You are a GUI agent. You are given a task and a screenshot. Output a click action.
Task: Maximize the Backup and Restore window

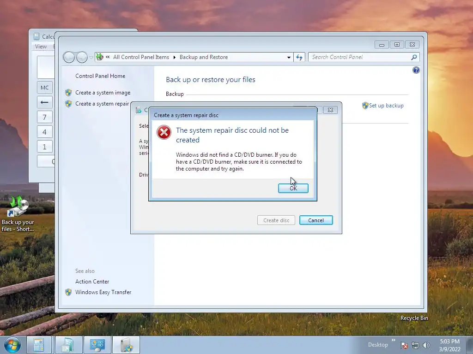click(397, 45)
